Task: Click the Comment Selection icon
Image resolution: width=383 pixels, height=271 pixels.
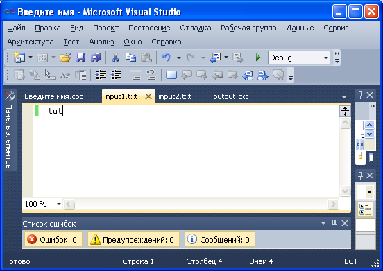Action: (136, 75)
